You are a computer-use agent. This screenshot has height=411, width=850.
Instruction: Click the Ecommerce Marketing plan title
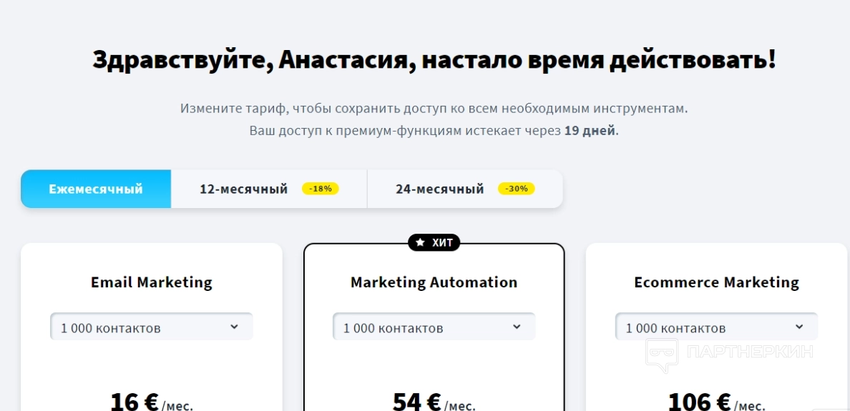coord(716,282)
